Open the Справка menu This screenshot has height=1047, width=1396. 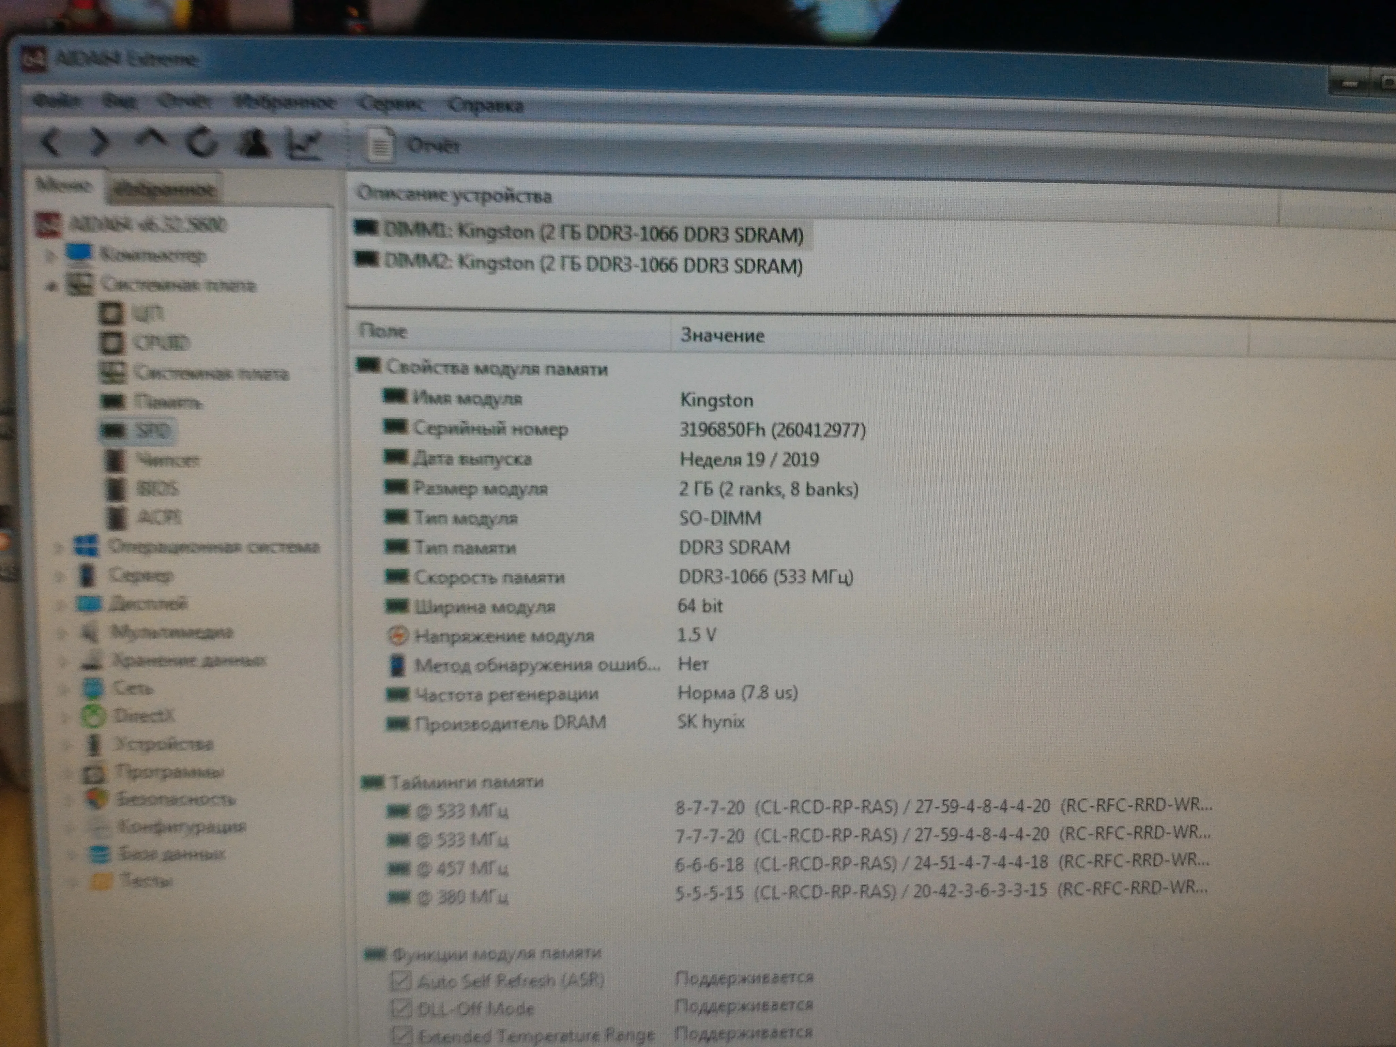click(485, 105)
